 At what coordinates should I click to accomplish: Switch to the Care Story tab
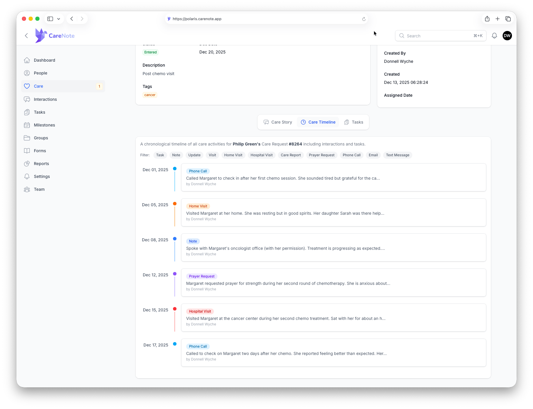[278, 122]
